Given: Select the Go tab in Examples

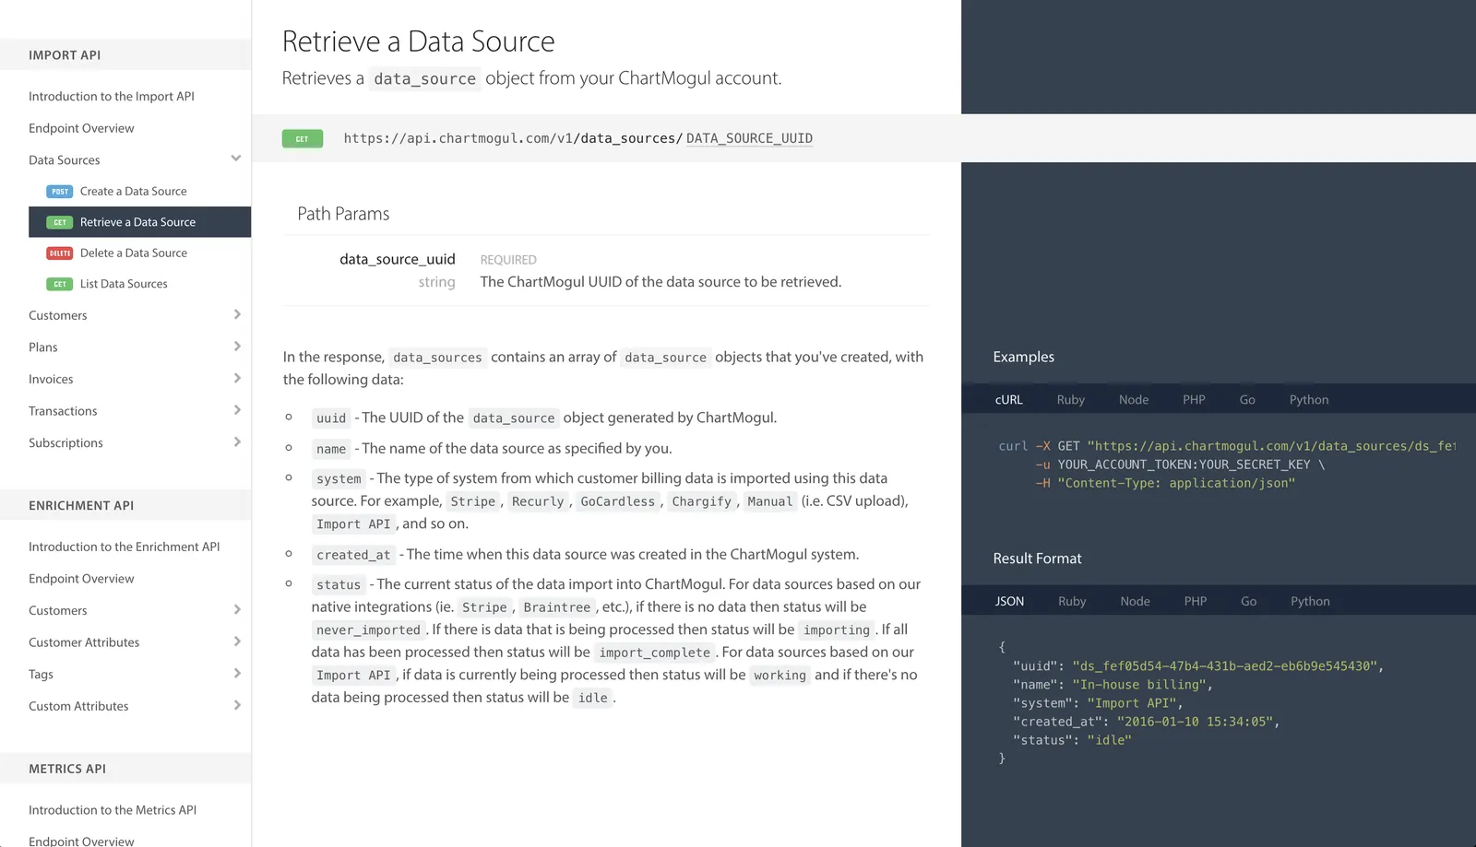Looking at the screenshot, I should (1247, 400).
